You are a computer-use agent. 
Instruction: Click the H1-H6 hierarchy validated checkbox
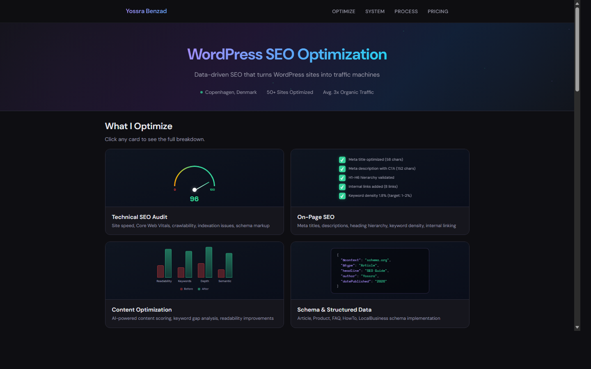[342, 178]
